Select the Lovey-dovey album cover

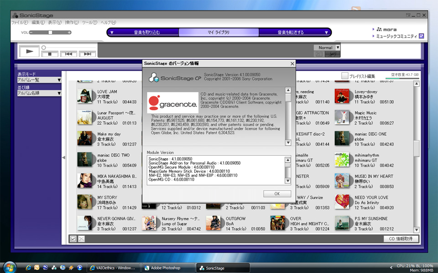(x=342, y=96)
